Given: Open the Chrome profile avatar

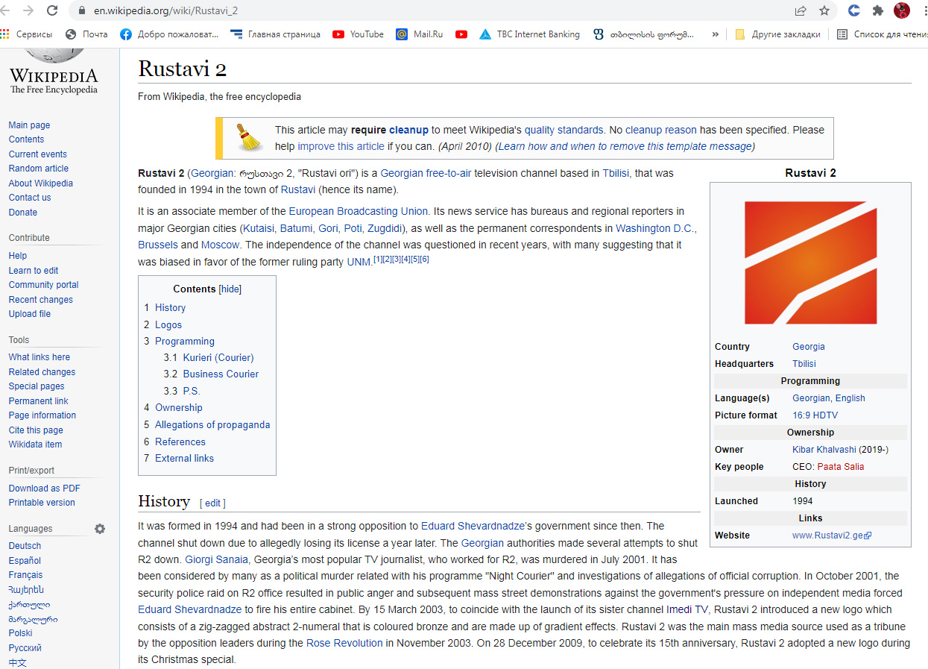Looking at the screenshot, I should pos(902,10).
